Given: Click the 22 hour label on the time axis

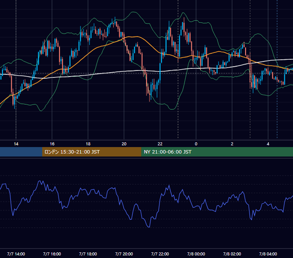Looking at the screenshot, I should point(160,144).
